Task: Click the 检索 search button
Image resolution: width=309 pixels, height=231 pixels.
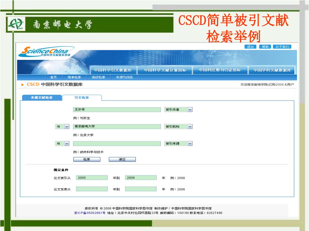Action: click(x=87, y=159)
